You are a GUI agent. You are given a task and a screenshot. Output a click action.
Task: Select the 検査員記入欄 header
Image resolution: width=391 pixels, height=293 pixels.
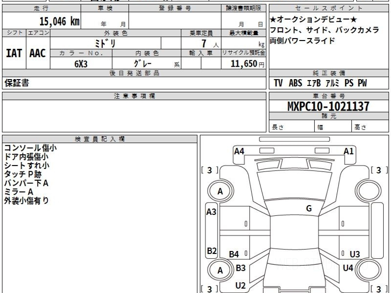point(100,139)
